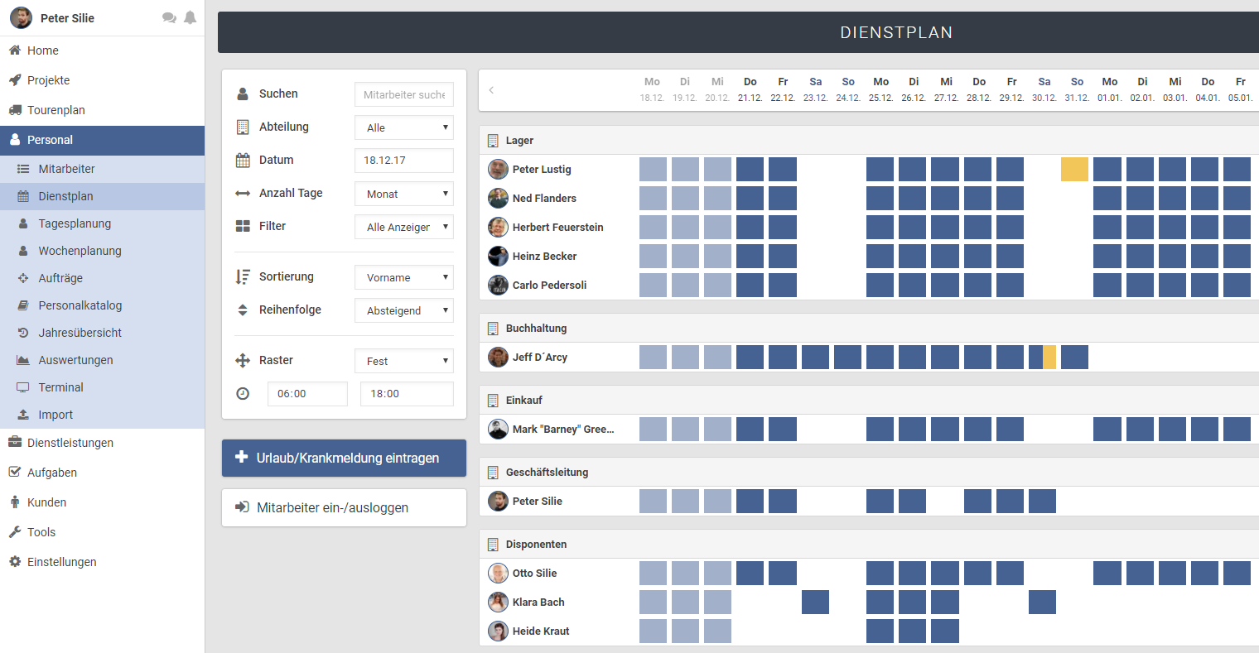Viewport: 1259px width, 653px height.
Task: Click the date header Mo 01.01.
Action: pos(1109,89)
